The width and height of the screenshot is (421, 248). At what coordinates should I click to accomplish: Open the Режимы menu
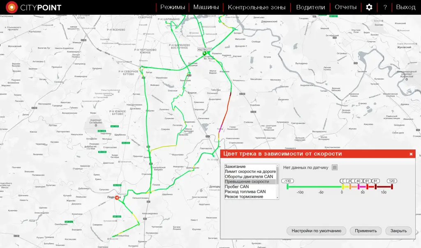point(173,7)
